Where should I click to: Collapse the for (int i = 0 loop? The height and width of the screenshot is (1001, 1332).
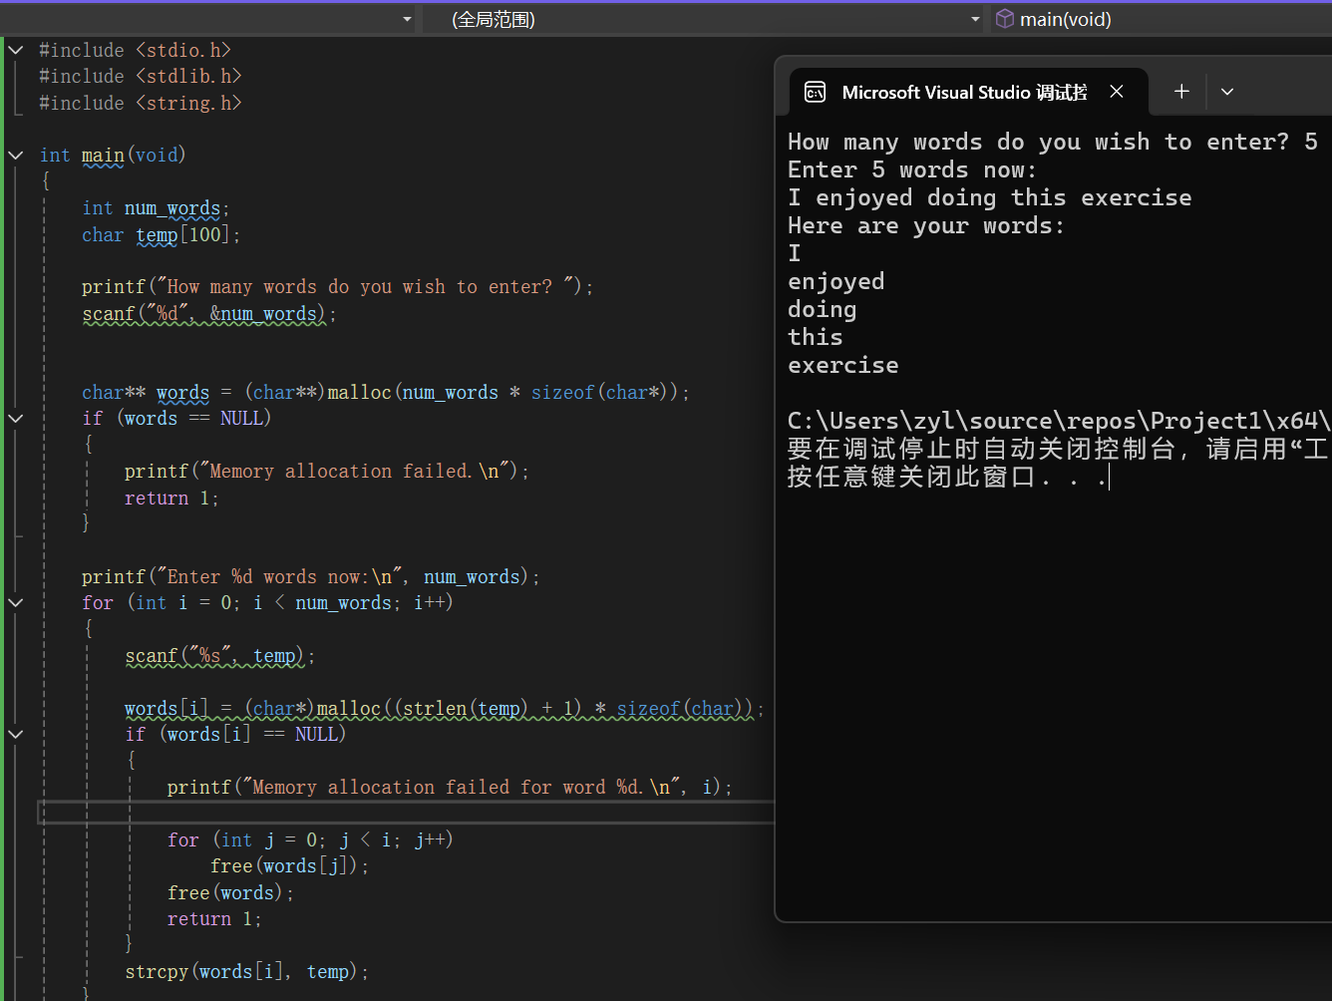[x=15, y=603]
